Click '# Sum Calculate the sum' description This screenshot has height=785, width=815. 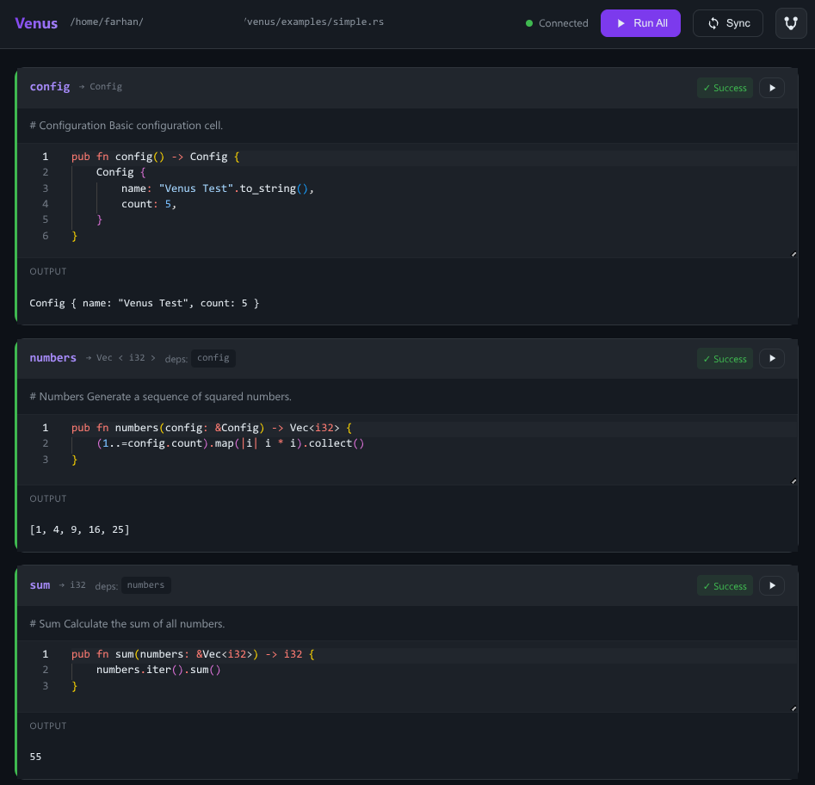127,624
